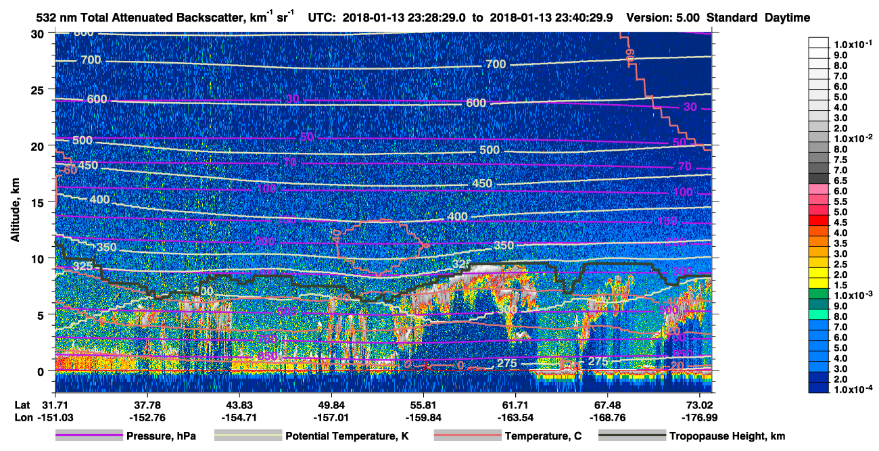Screen dimensions: 879x451
Task: Click the darkest grey colorbar swatch beside 6.5
Action: 818,178
